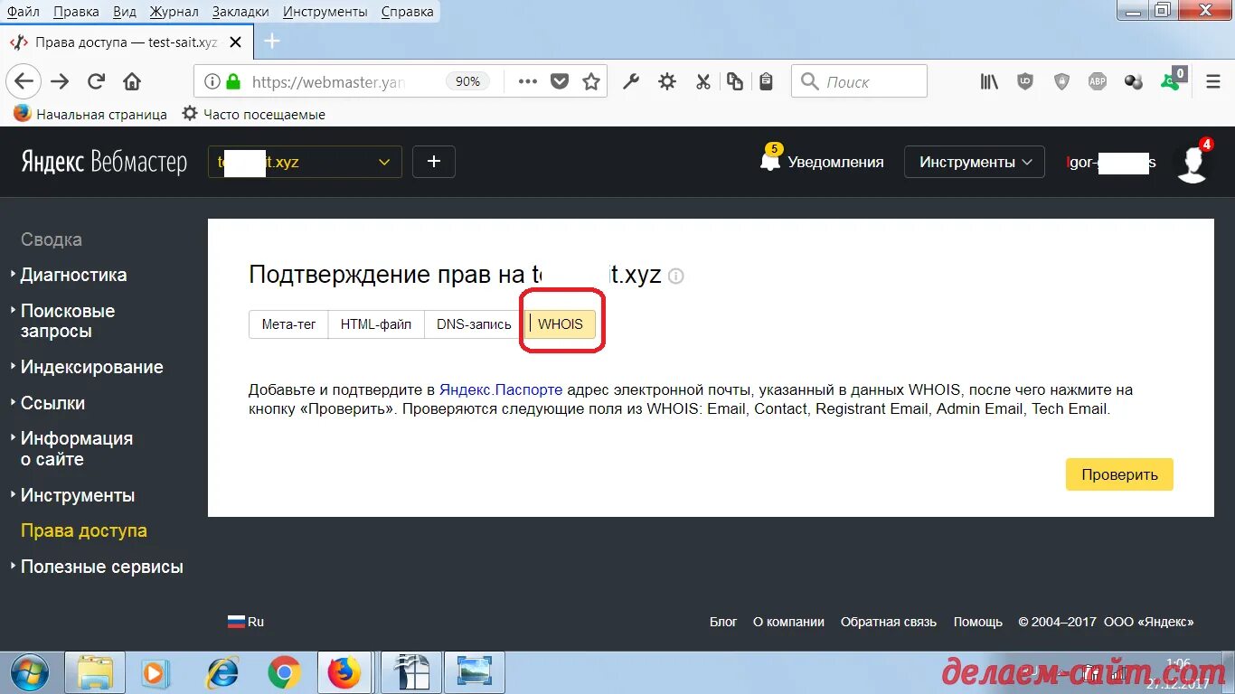
Task: Open Инструменты dropdown in Webmaster header
Action: point(975,162)
